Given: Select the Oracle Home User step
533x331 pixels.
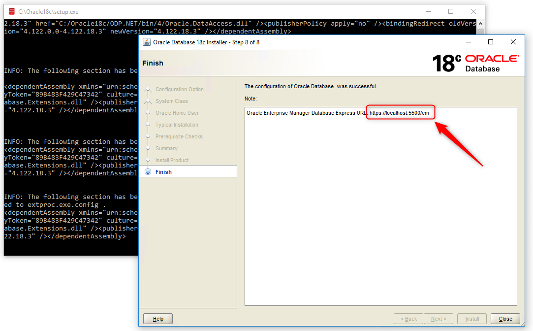Looking at the screenshot, I should tap(177, 113).
